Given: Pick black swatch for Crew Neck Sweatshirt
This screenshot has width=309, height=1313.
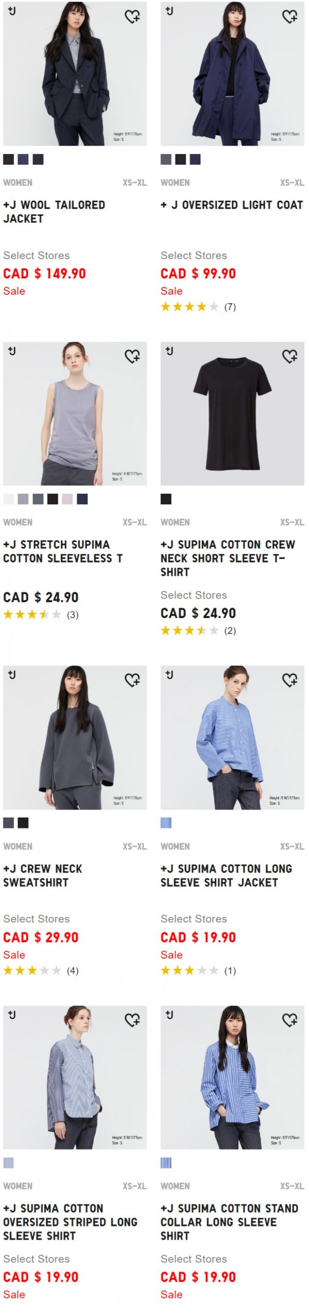Looking at the screenshot, I should click(x=23, y=823).
